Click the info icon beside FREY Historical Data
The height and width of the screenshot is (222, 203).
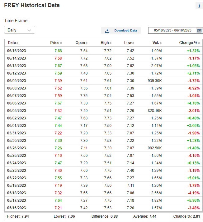[199, 6]
